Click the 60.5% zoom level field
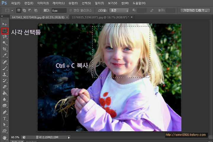Viewport: 213px width, 142px height. pos(15,137)
